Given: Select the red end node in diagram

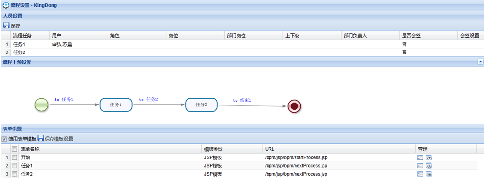Looking at the screenshot, I should click(294, 106).
